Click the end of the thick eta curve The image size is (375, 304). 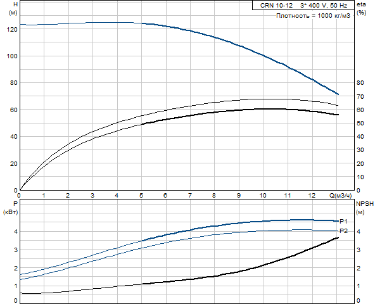338,115
